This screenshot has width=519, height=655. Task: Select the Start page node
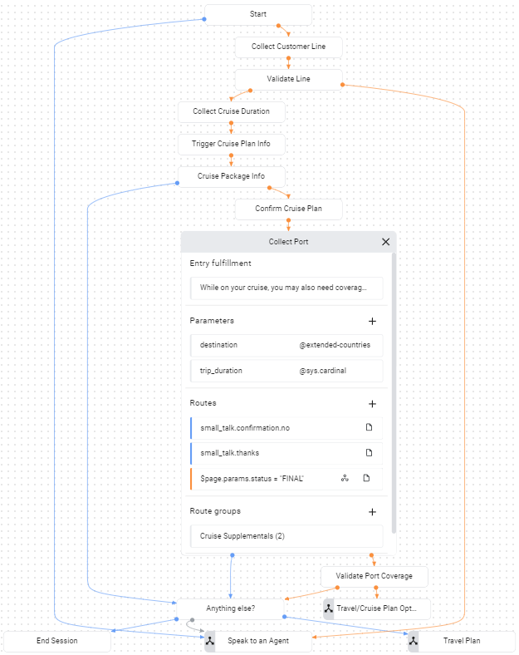[x=257, y=15]
